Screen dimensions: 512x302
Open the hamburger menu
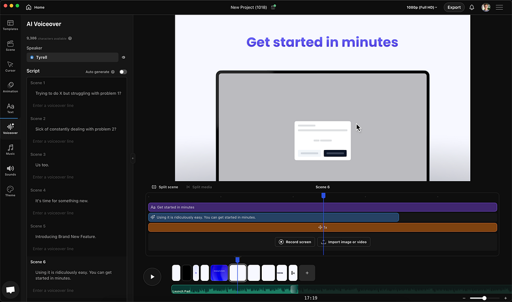tap(499, 7)
